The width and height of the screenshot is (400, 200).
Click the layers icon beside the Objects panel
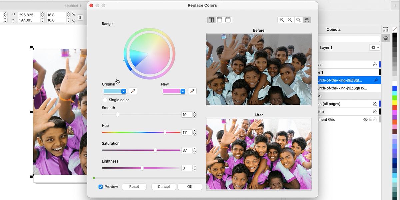pos(386,38)
